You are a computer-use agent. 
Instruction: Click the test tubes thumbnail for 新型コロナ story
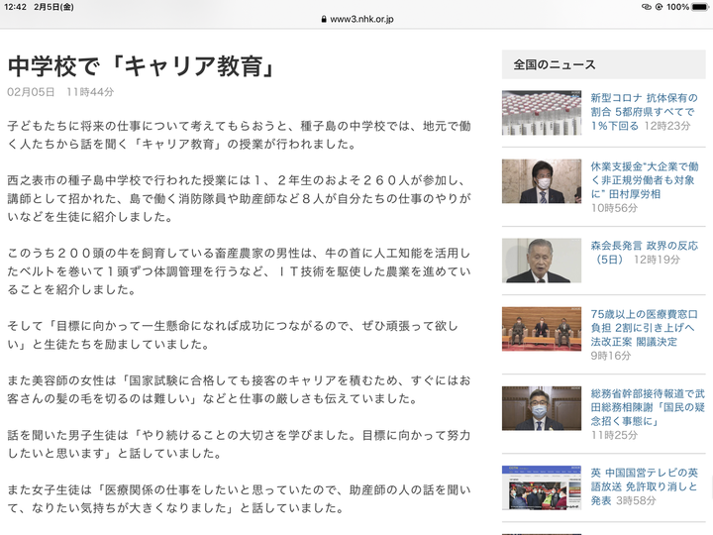point(542,112)
